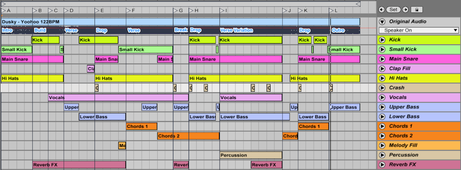
Task: Select the Small Kick clip in the Intro
Action: click(x=17, y=50)
